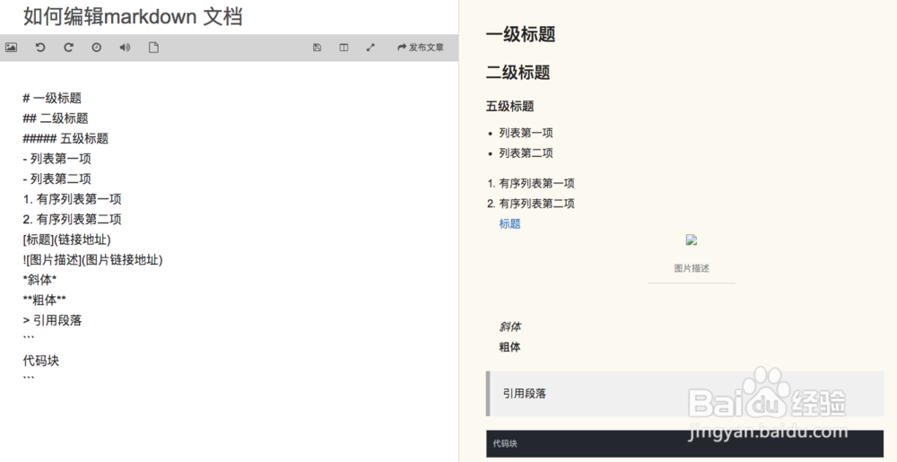Publish the article with 发布文章 button
Image resolution: width=897 pixels, height=462 pixels.
click(421, 48)
